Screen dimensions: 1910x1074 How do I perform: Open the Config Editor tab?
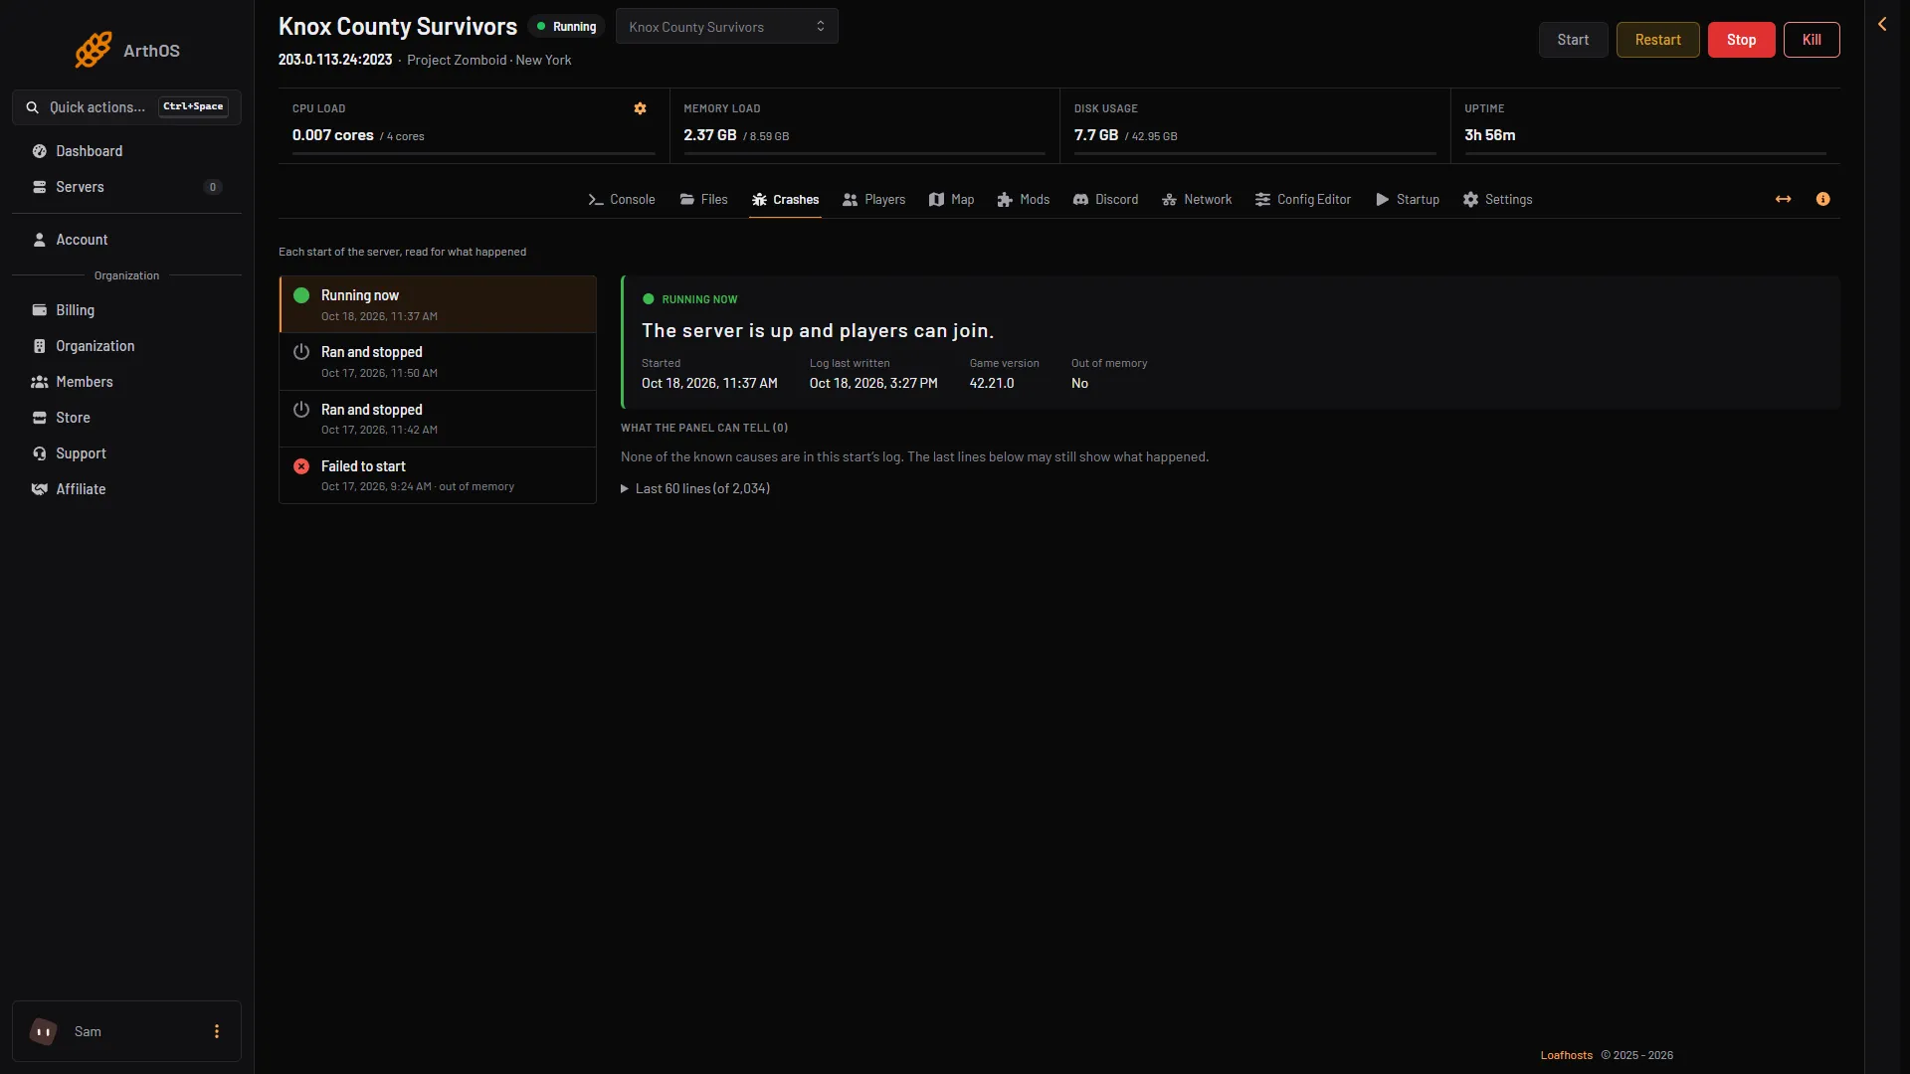point(1302,199)
